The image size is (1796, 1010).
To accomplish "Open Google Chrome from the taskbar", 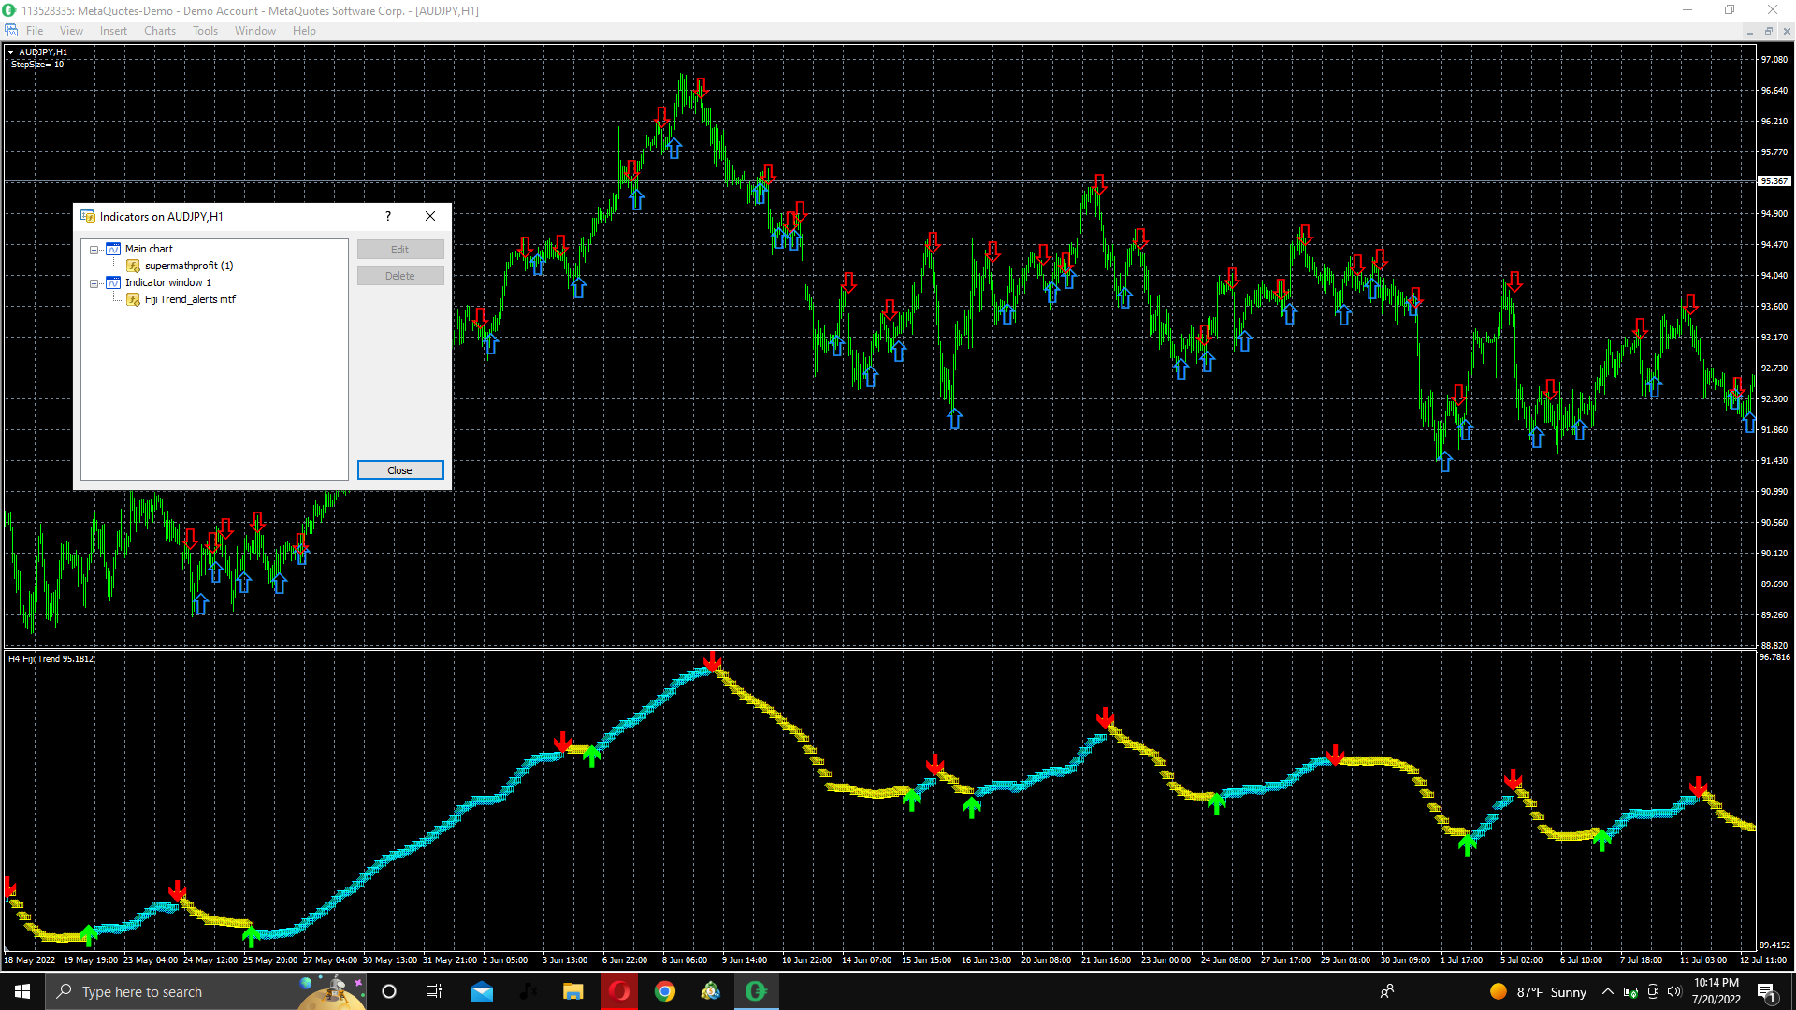I will tap(665, 991).
